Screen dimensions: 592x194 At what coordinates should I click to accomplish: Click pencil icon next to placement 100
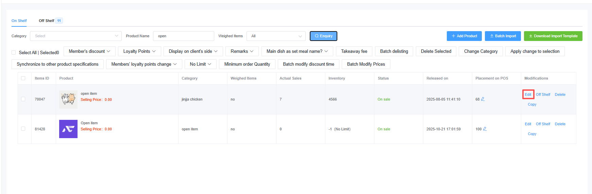(485, 129)
